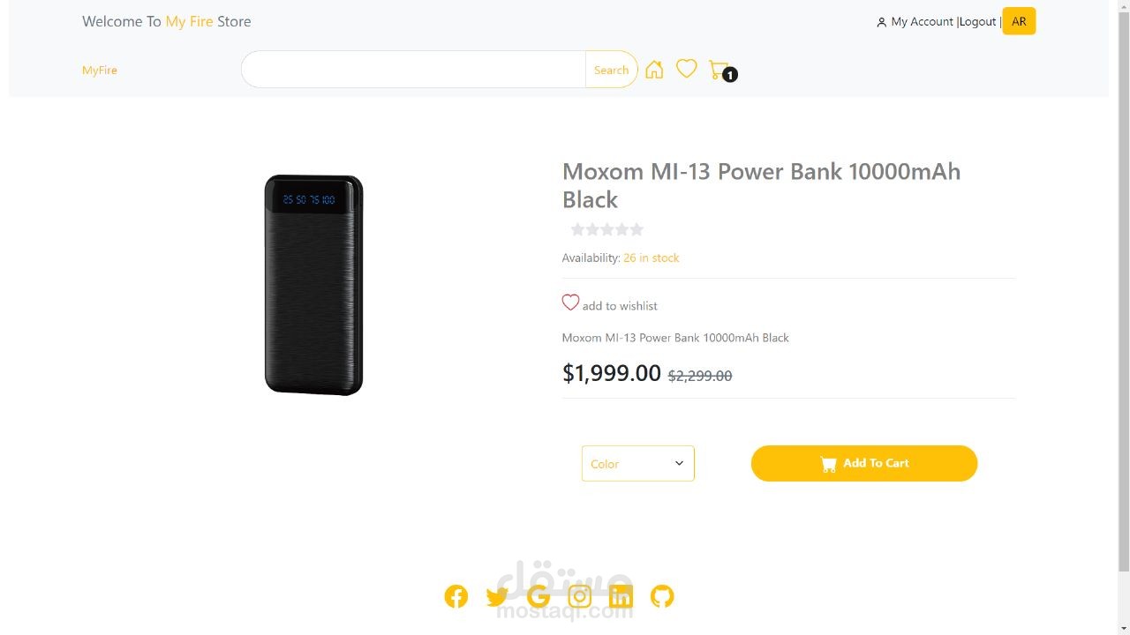Open the Google social icon
This screenshot has height=635, width=1130.
click(x=538, y=597)
